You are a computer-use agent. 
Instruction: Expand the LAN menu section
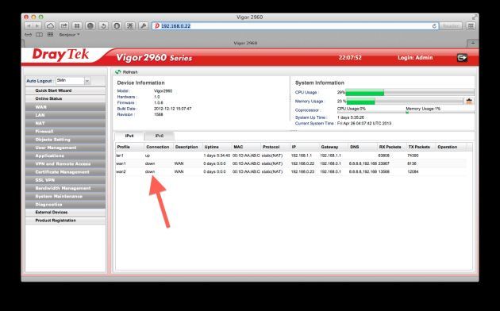65,115
